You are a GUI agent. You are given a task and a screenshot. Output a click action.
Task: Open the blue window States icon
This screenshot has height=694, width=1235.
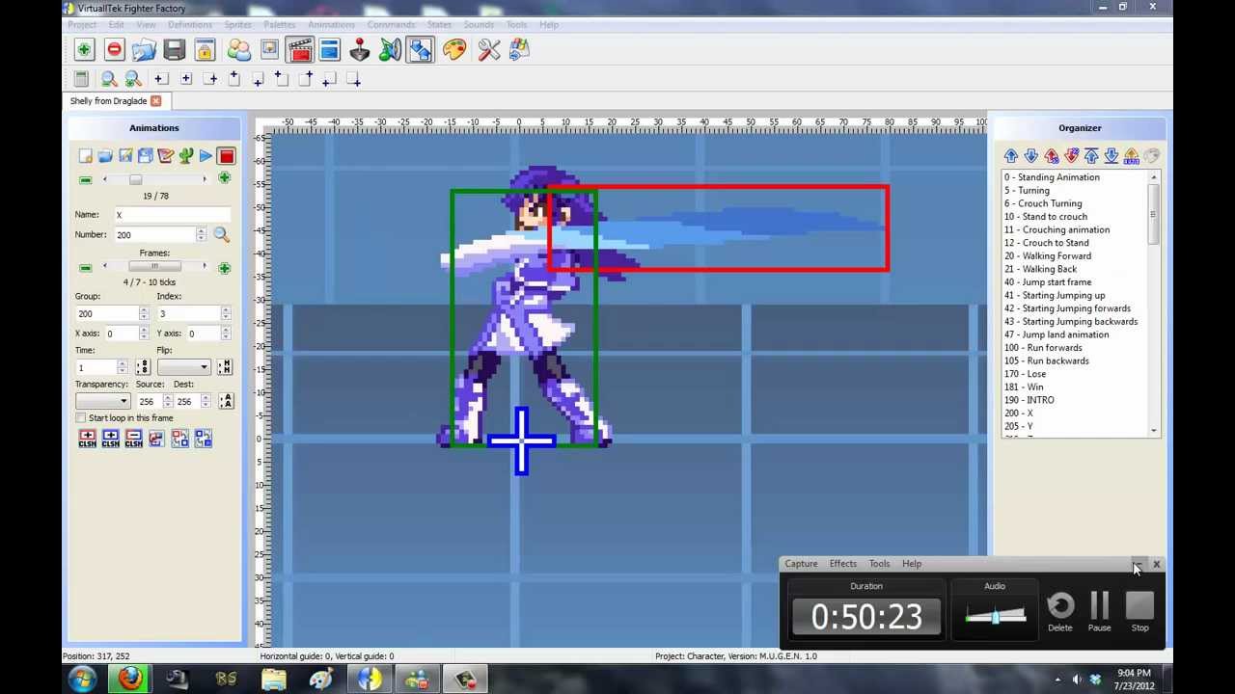coord(329,49)
